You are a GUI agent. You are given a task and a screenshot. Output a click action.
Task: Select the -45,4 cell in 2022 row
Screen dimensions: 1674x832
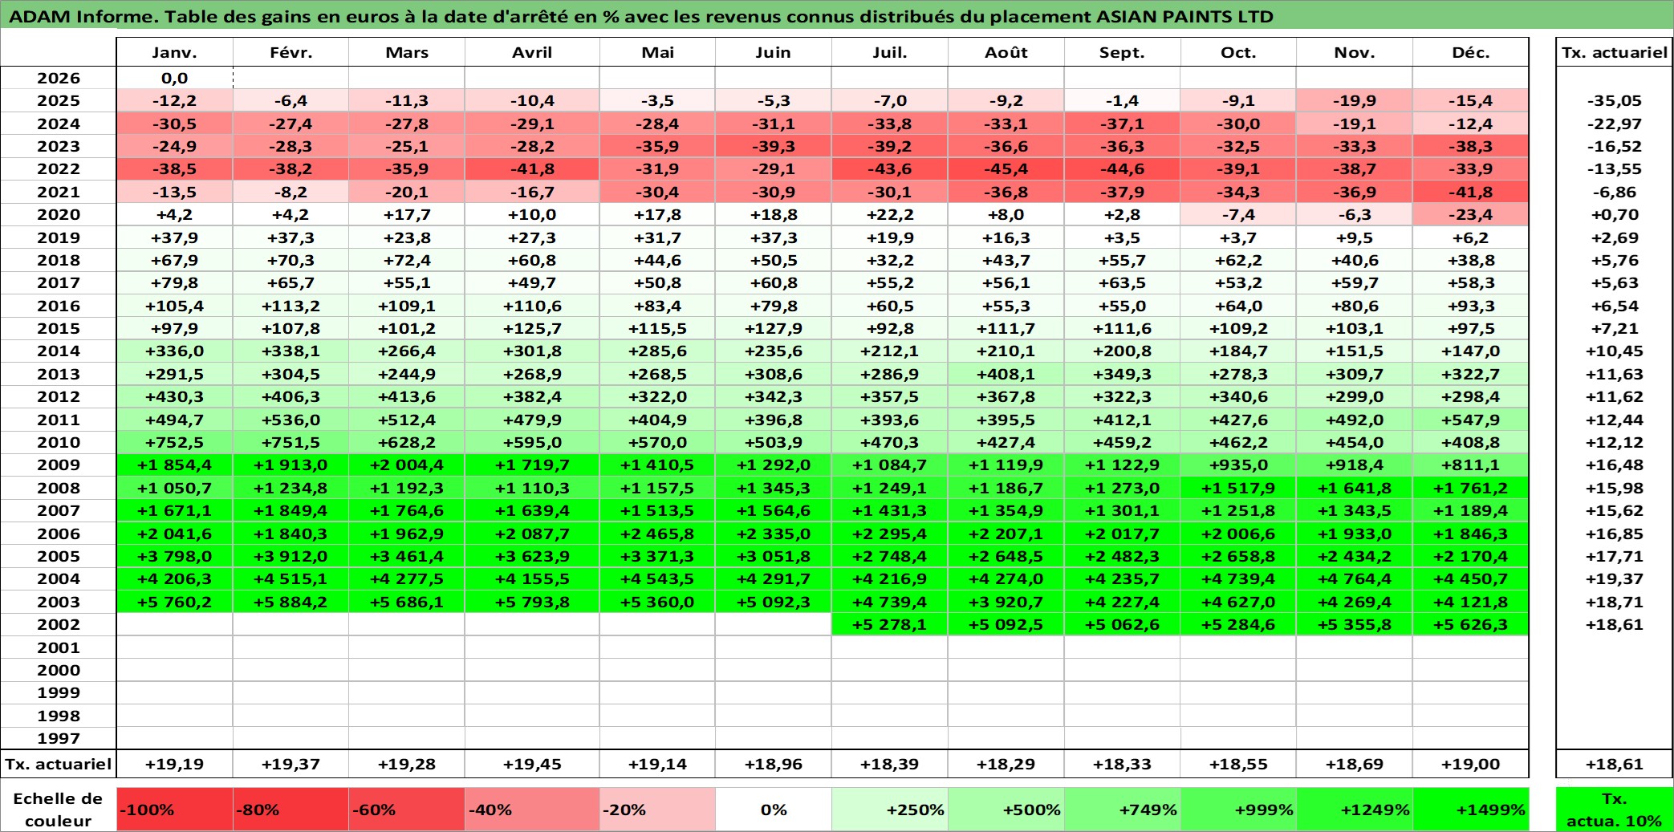pyautogui.click(x=1006, y=168)
